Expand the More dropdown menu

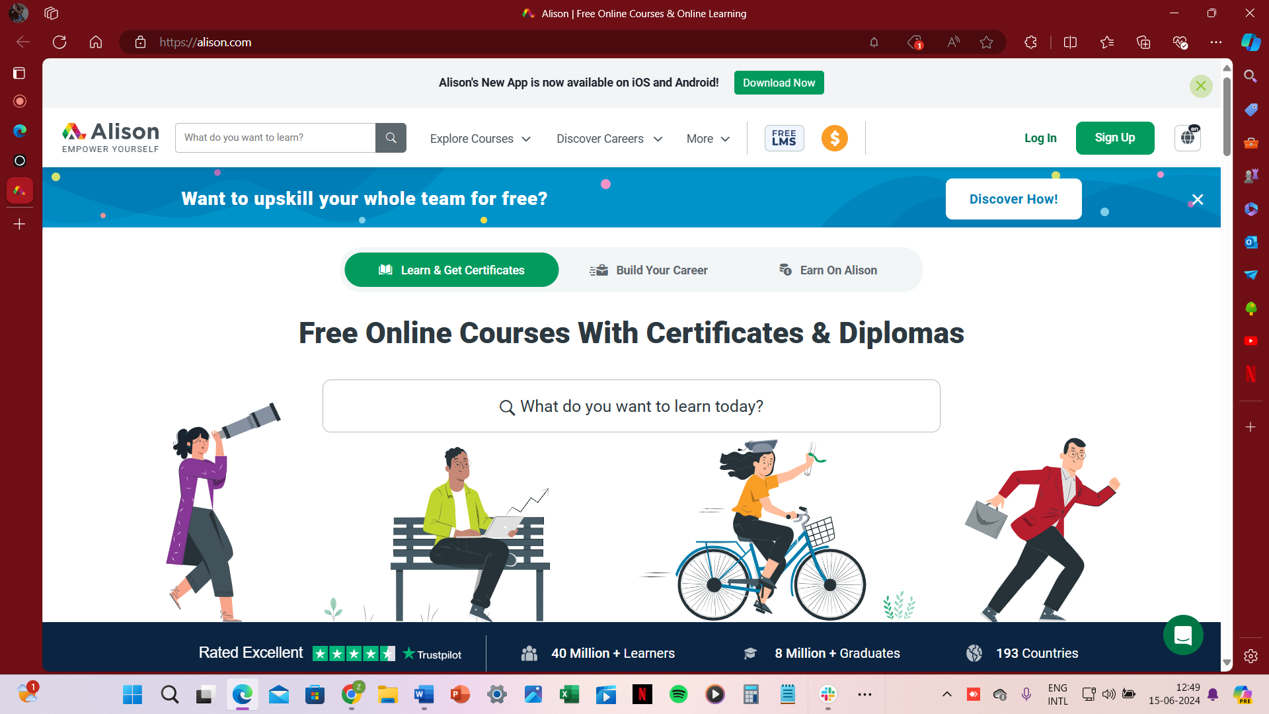(x=708, y=139)
